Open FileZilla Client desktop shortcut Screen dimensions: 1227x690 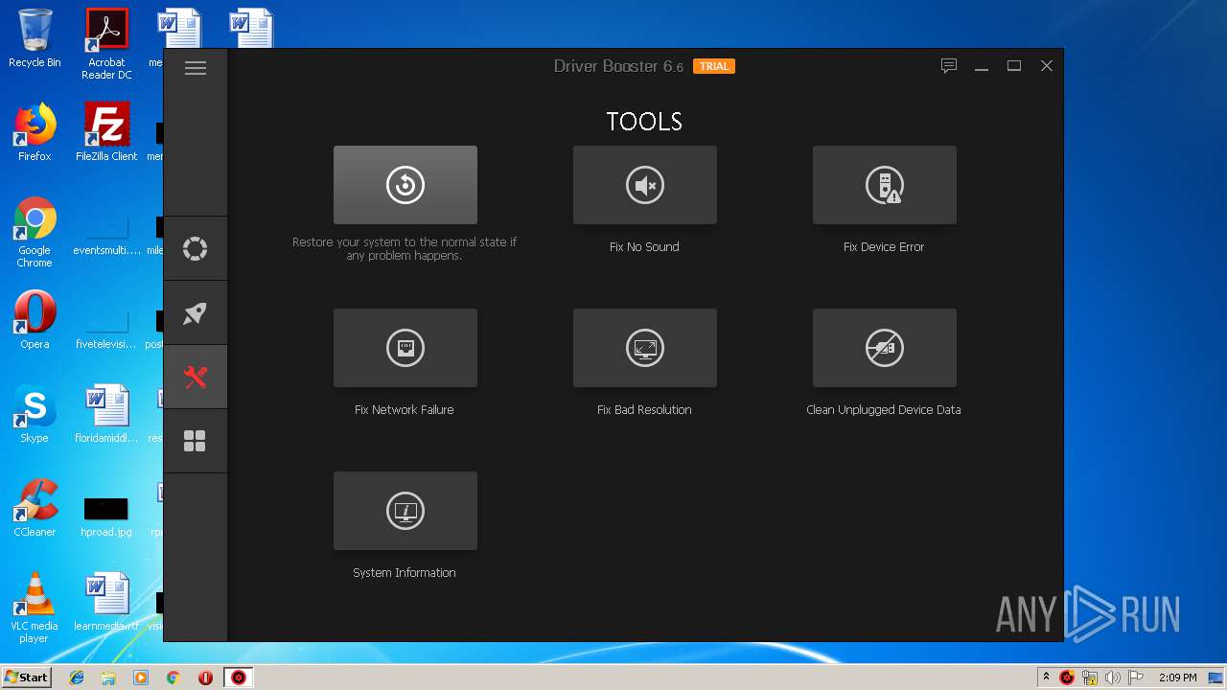106,132
